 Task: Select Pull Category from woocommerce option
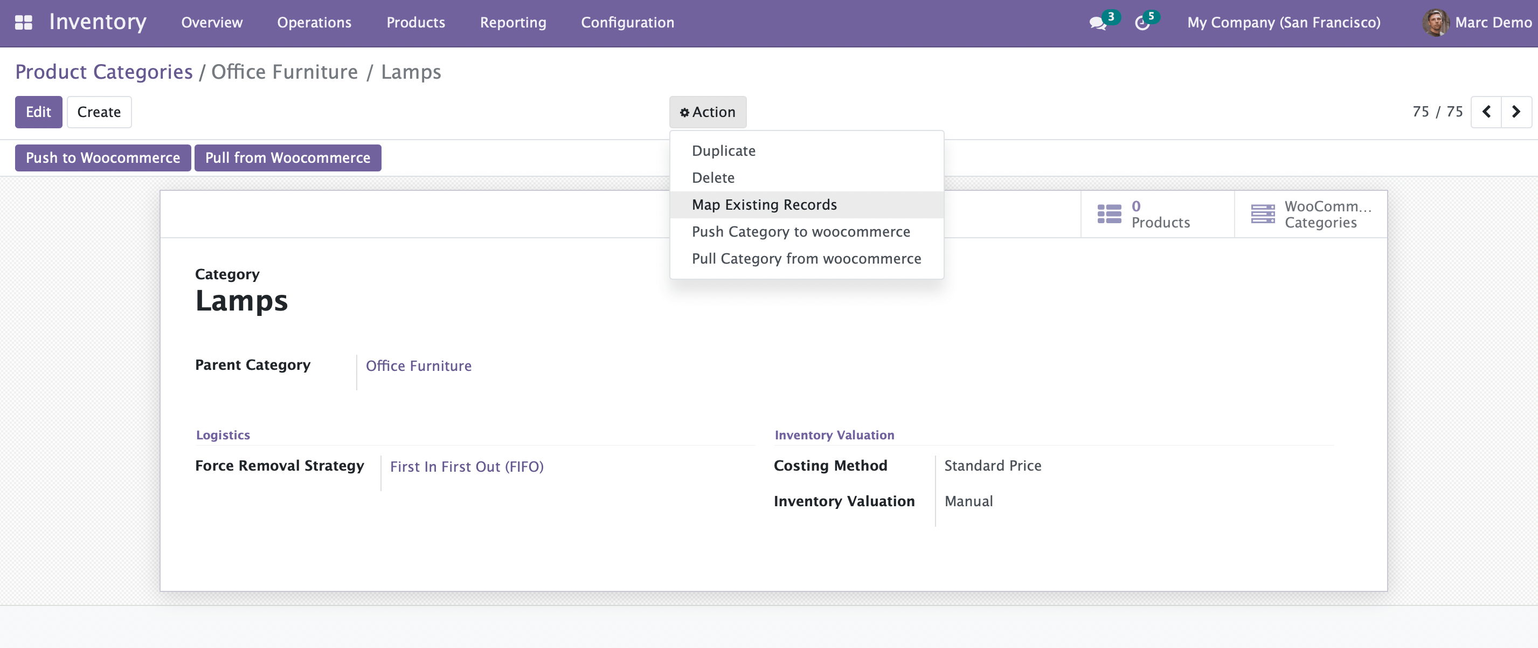point(806,259)
